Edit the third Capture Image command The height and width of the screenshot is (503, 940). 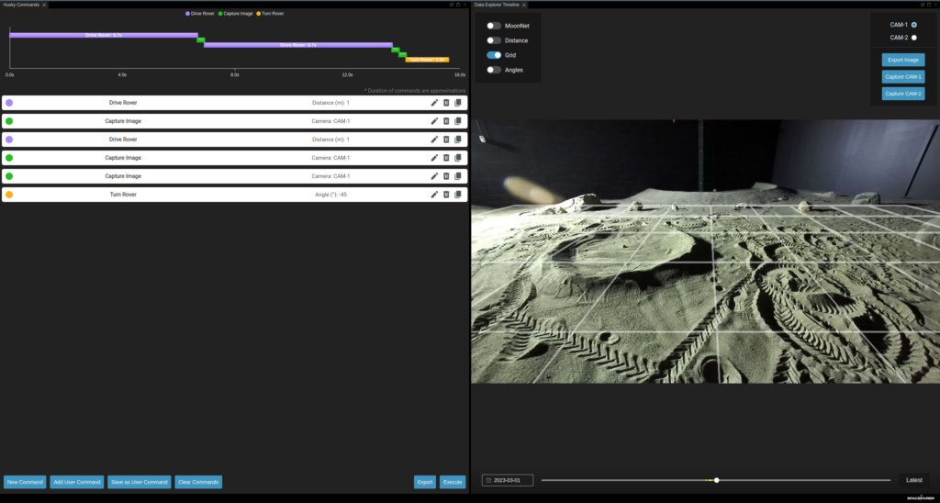[434, 176]
